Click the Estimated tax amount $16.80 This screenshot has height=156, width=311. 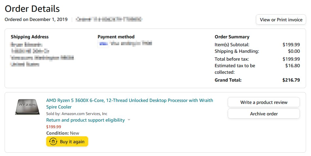tap(293, 66)
